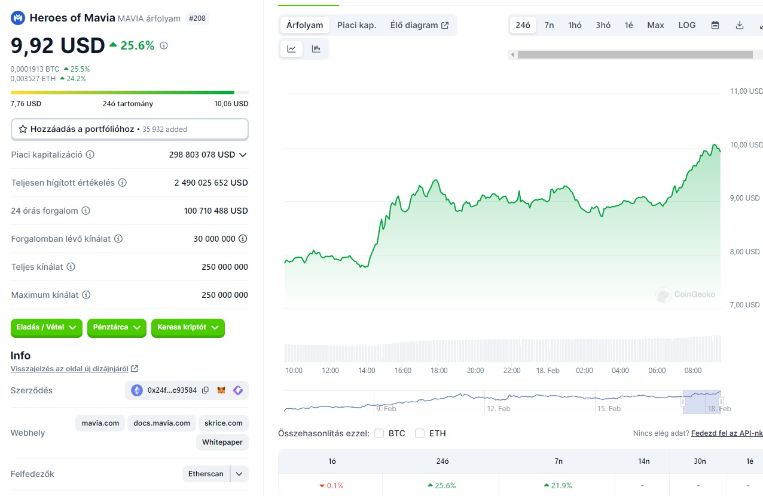763x496 pixels.
Task: Click the external link icon beside feedback link
Action: (x=135, y=369)
